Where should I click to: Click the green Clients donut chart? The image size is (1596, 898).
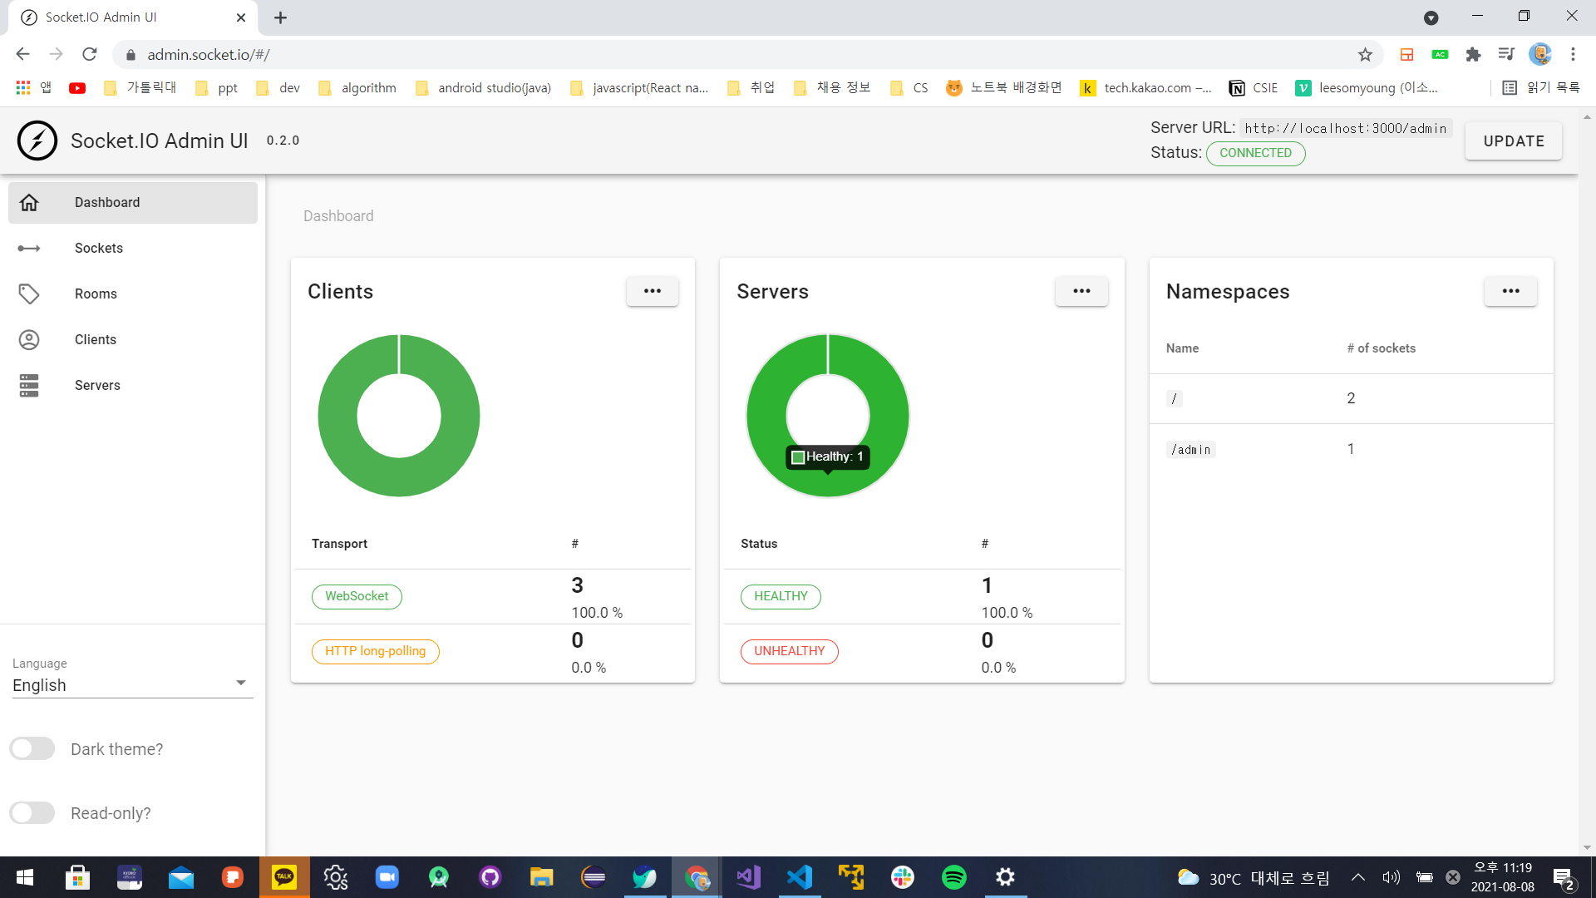click(x=337, y=416)
